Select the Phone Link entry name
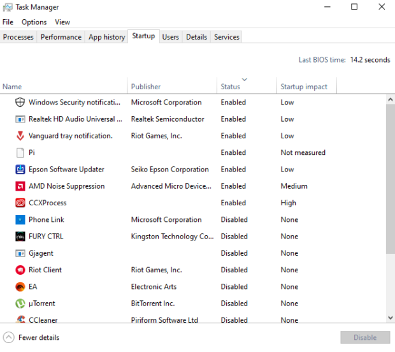395x352 pixels. (47, 219)
